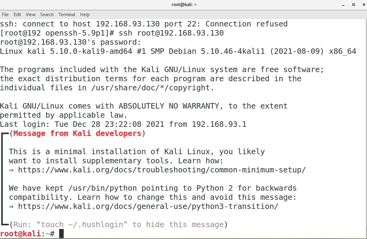Click the red root@kali prompt text

pos(20,234)
